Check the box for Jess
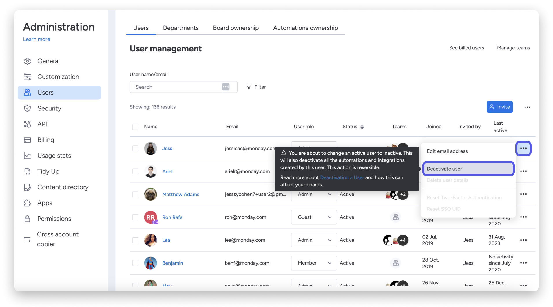Viewport: 553px width, 307px height. [x=135, y=148]
